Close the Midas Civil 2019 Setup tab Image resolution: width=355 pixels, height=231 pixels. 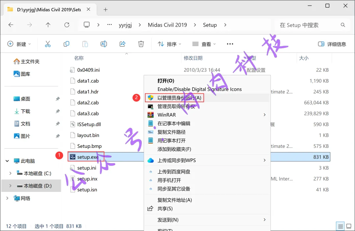click(88, 9)
